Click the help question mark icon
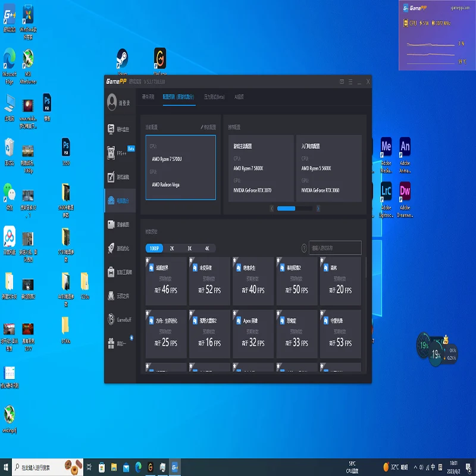The width and height of the screenshot is (476, 476). [304, 248]
